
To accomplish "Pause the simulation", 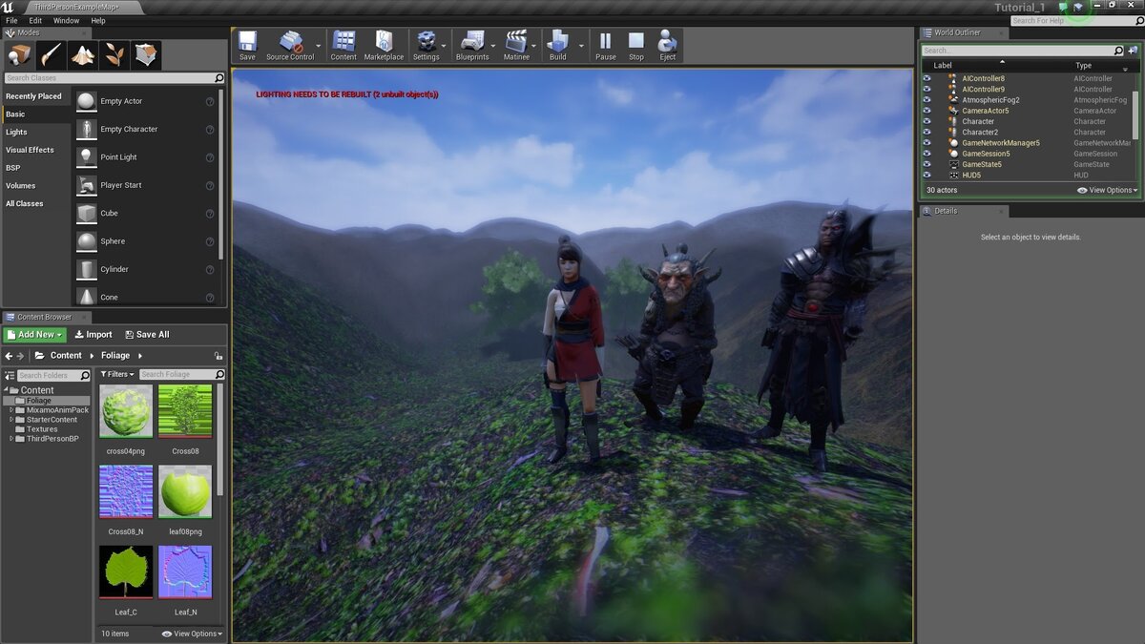I will 605,45.
